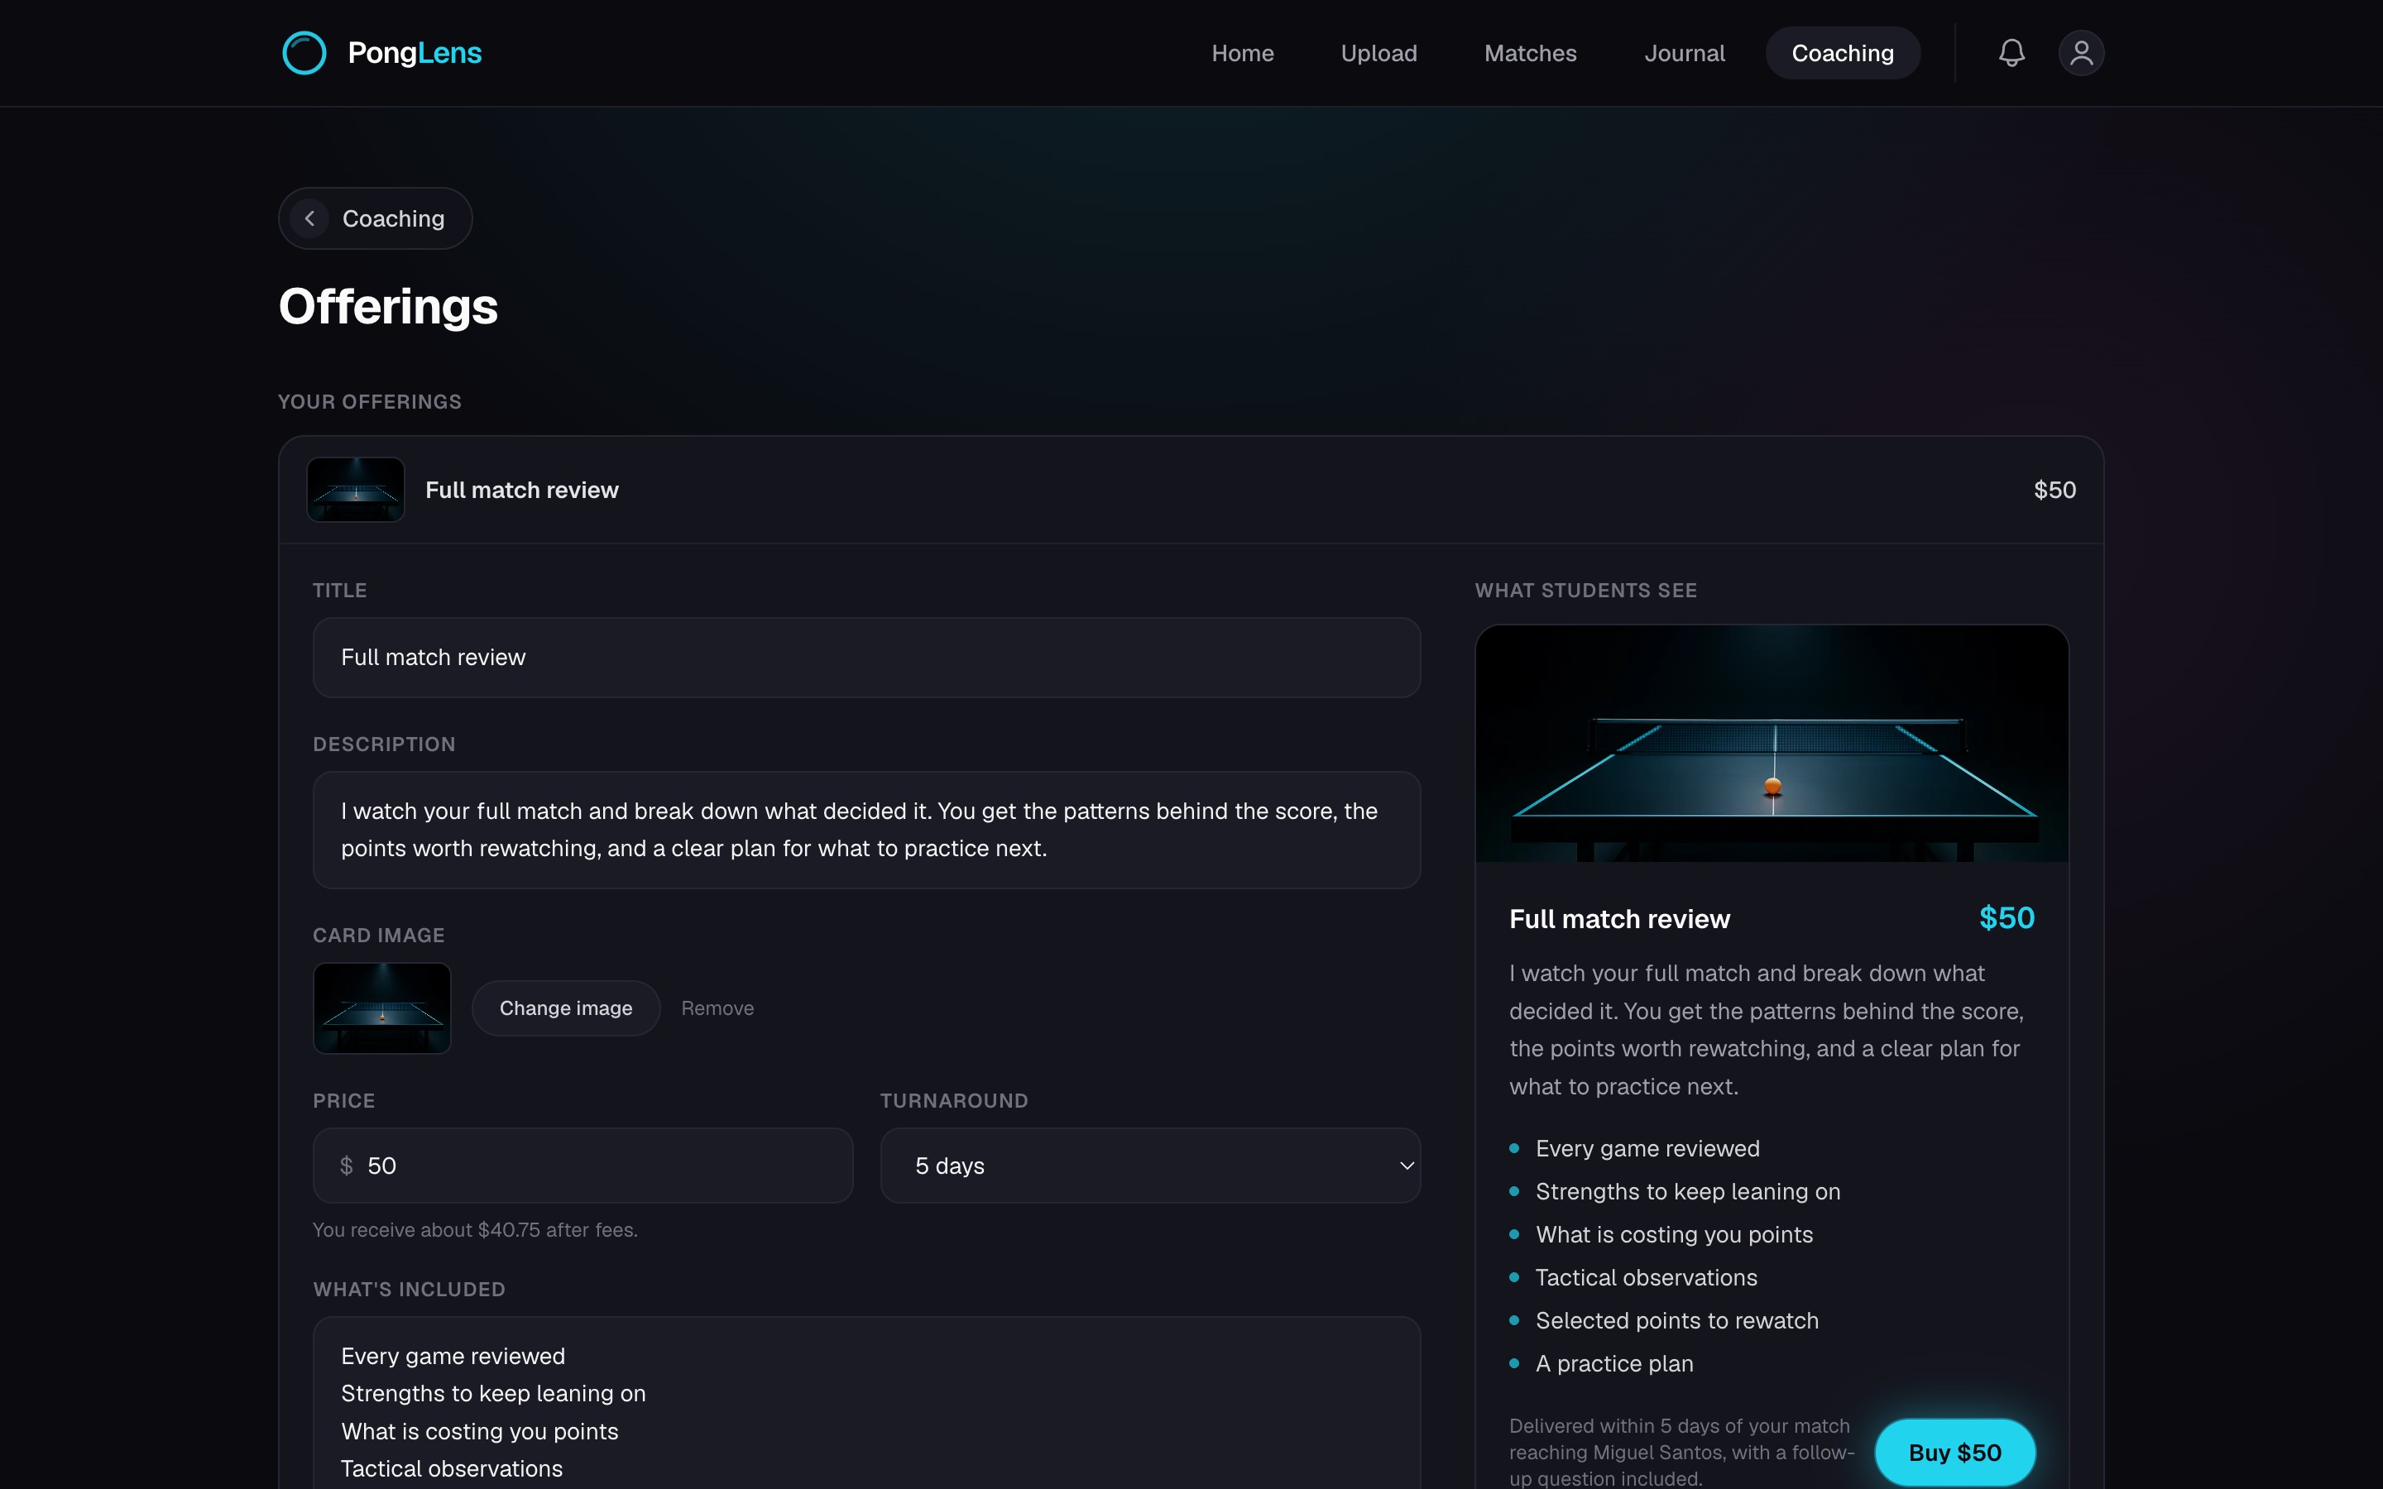Click the back chevron in the Coaching pill

[309, 218]
